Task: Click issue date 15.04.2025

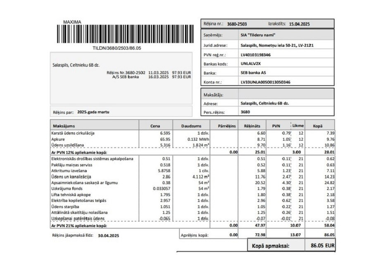Action: pyautogui.click(x=299, y=24)
